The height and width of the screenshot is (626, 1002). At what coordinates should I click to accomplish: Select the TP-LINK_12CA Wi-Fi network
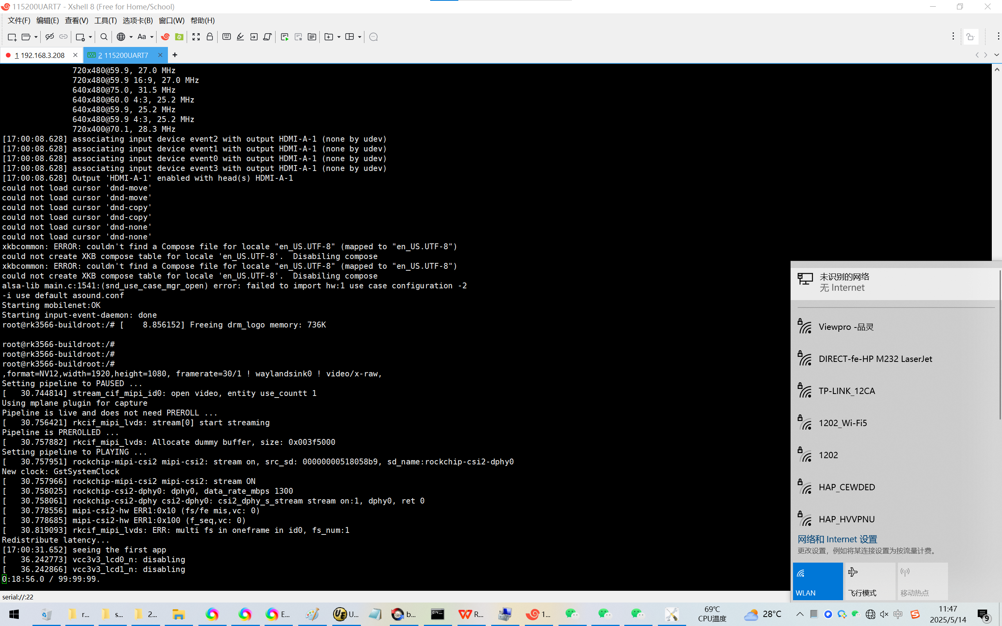(x=846, y=391)
